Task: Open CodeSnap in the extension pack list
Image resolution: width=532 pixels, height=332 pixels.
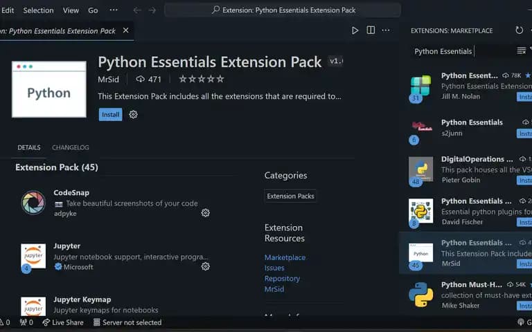Action: point(116,203)
